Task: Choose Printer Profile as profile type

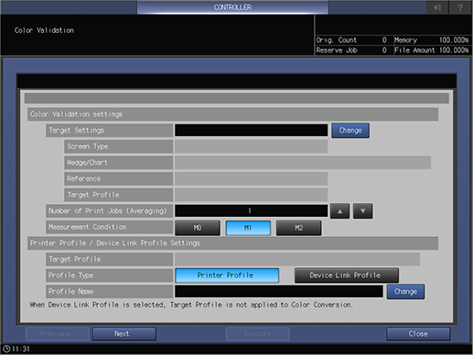Action: click(227, 275)
